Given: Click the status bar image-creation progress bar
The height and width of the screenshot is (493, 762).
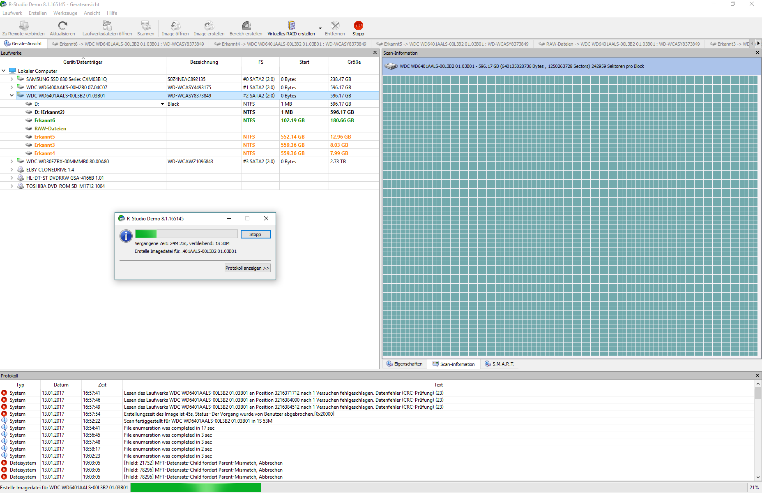Looking at the screenshot, I should 439,487.
